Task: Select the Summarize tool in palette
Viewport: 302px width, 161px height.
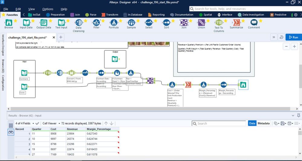Action: coord(236,23)
